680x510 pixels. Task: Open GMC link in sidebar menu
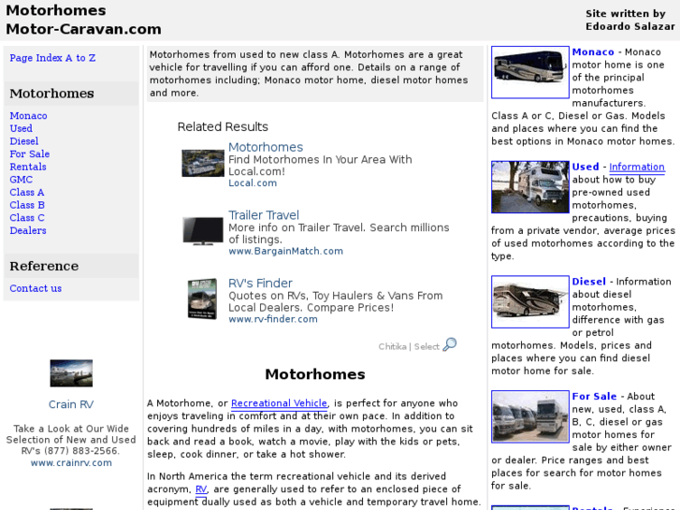pyautogui.click(x=22, y=180)
